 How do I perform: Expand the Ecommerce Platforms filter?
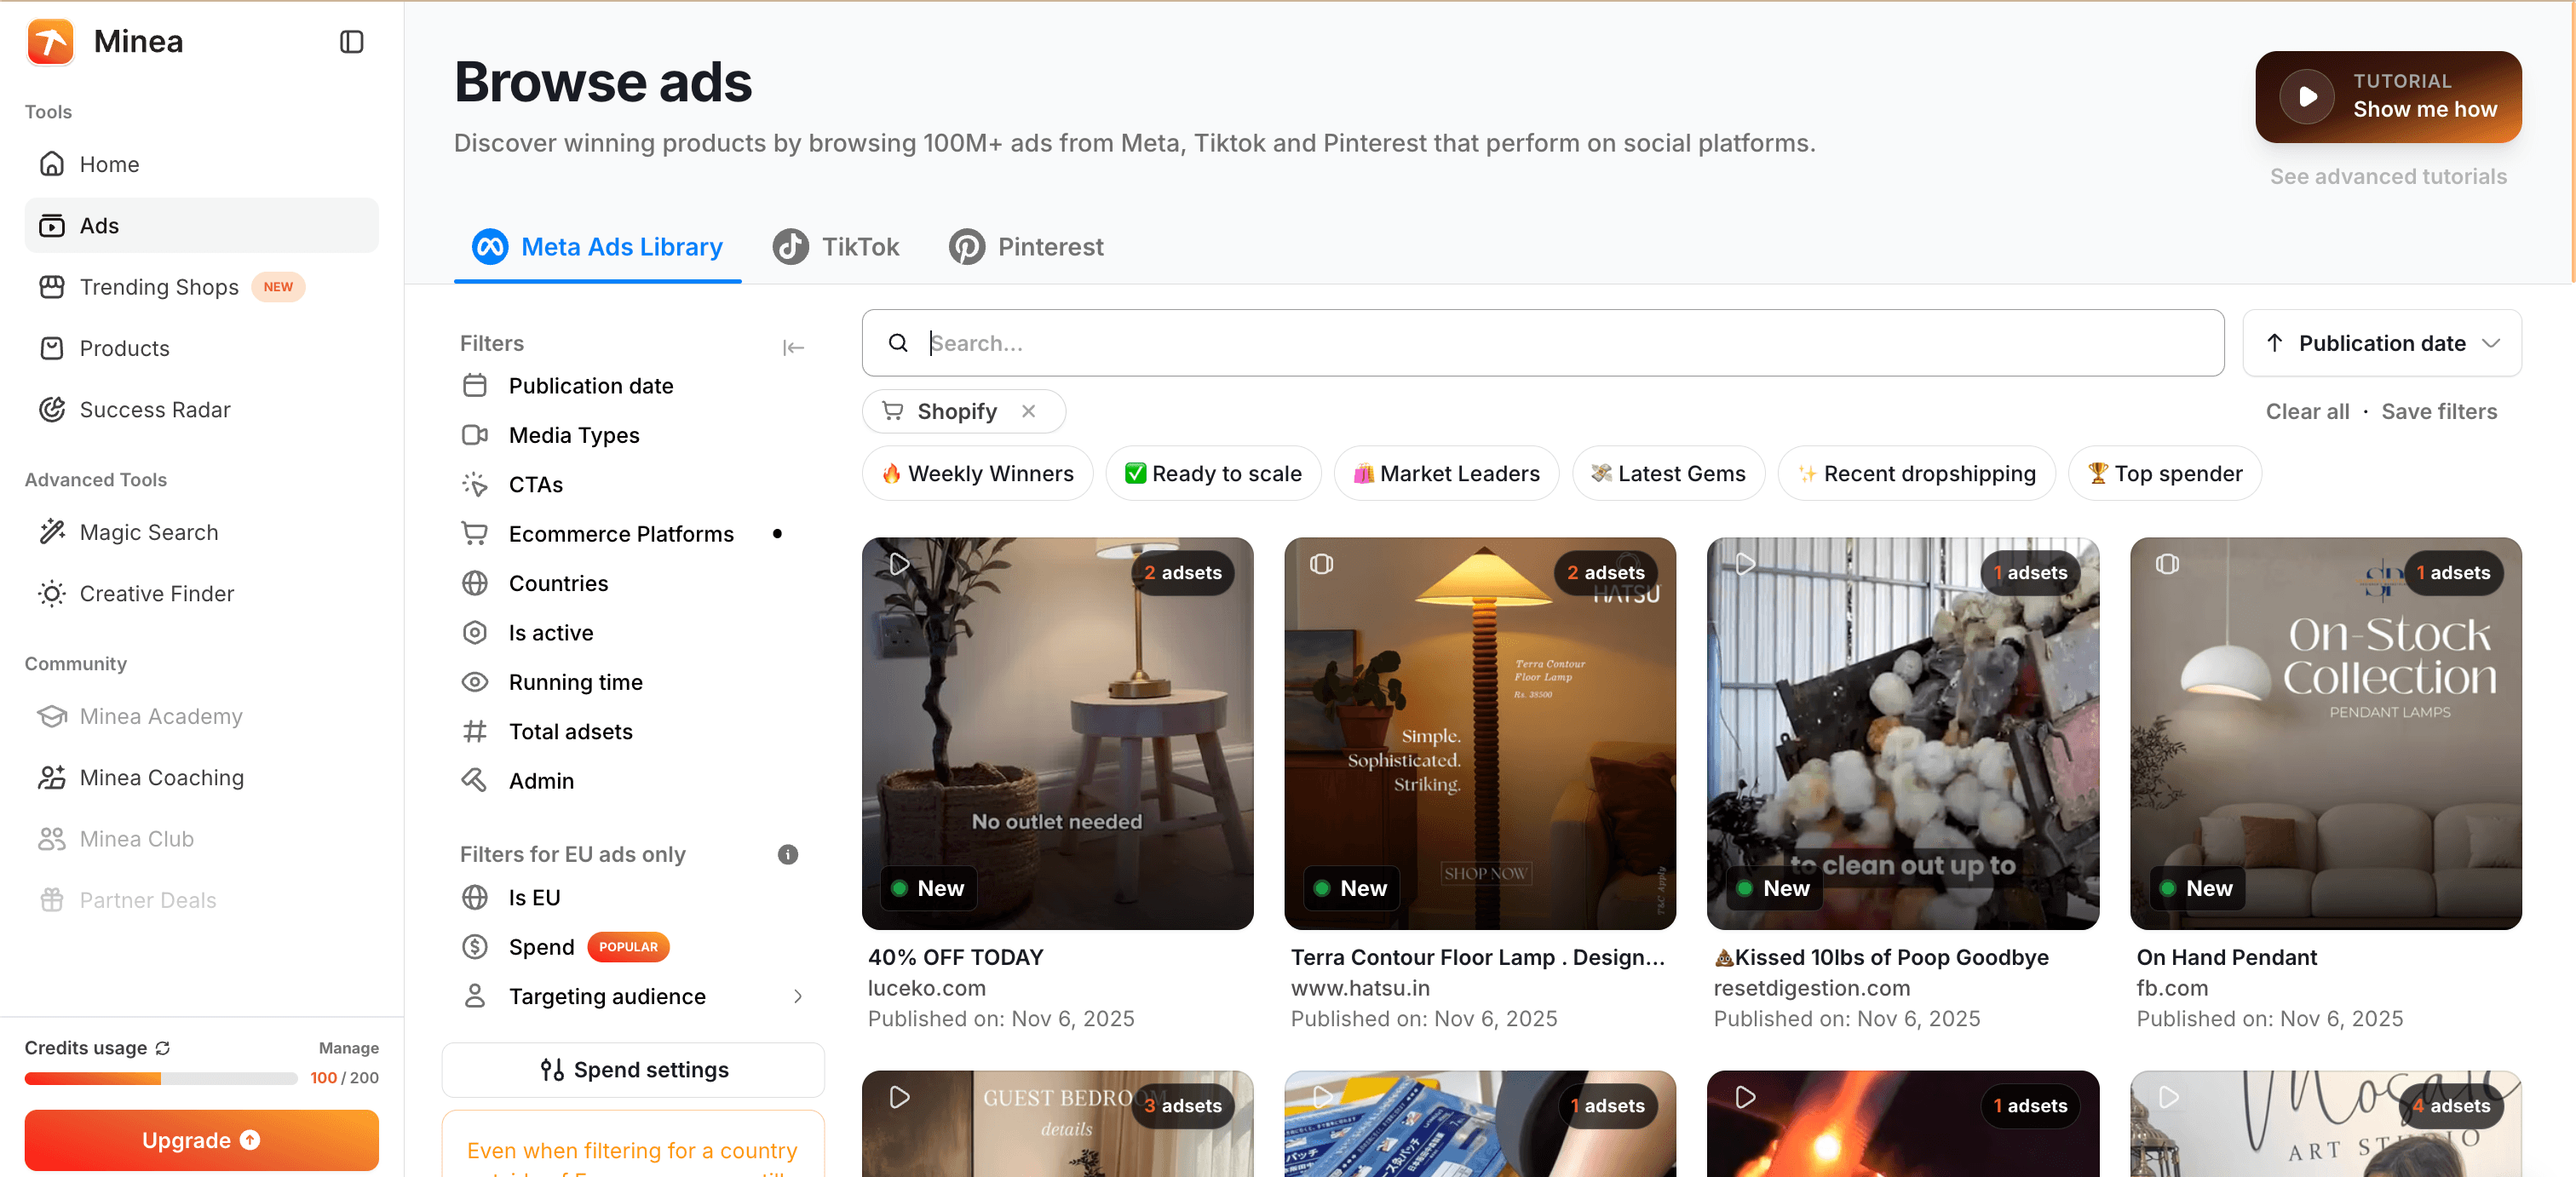pyautogui.click(x=621, y=534)
